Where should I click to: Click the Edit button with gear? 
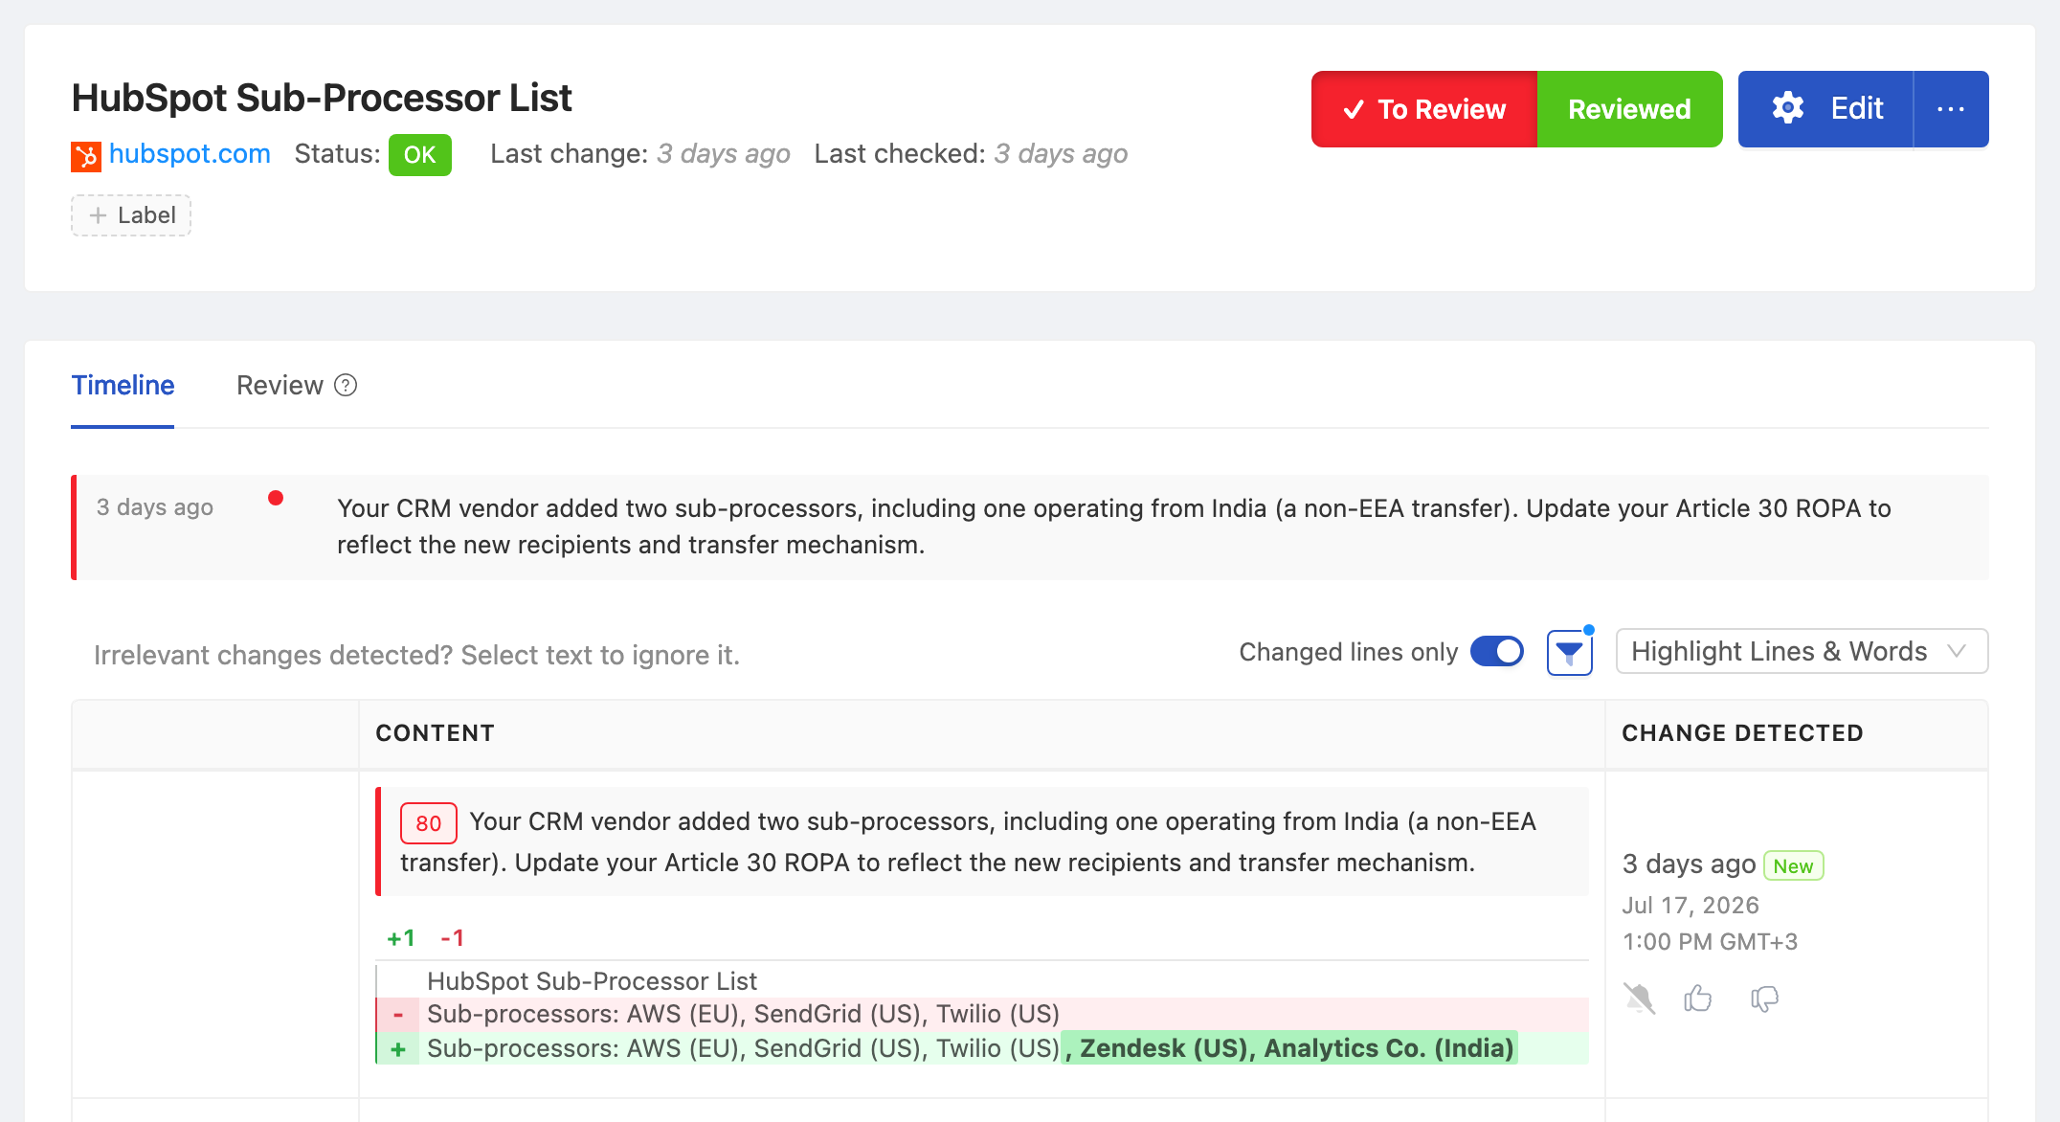[x=1825, y=109]
